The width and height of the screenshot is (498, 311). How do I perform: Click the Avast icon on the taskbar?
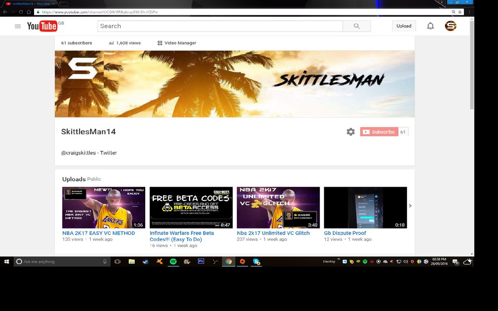tap(159, 262)
